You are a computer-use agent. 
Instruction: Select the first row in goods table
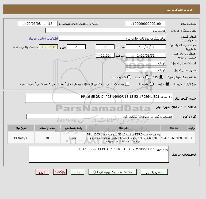coord(102,138)
